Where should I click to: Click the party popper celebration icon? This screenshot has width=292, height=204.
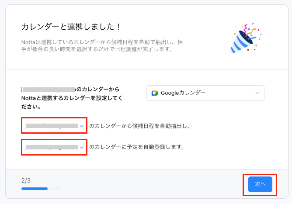[246, 38]
